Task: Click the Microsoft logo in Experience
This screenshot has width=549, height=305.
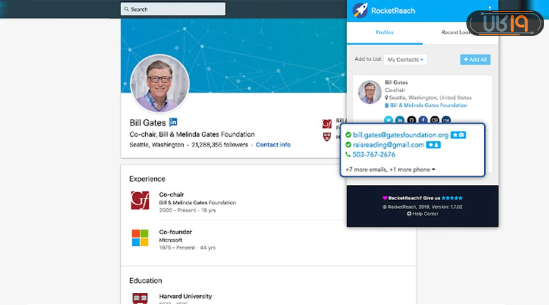Action: tap(140, 237)
